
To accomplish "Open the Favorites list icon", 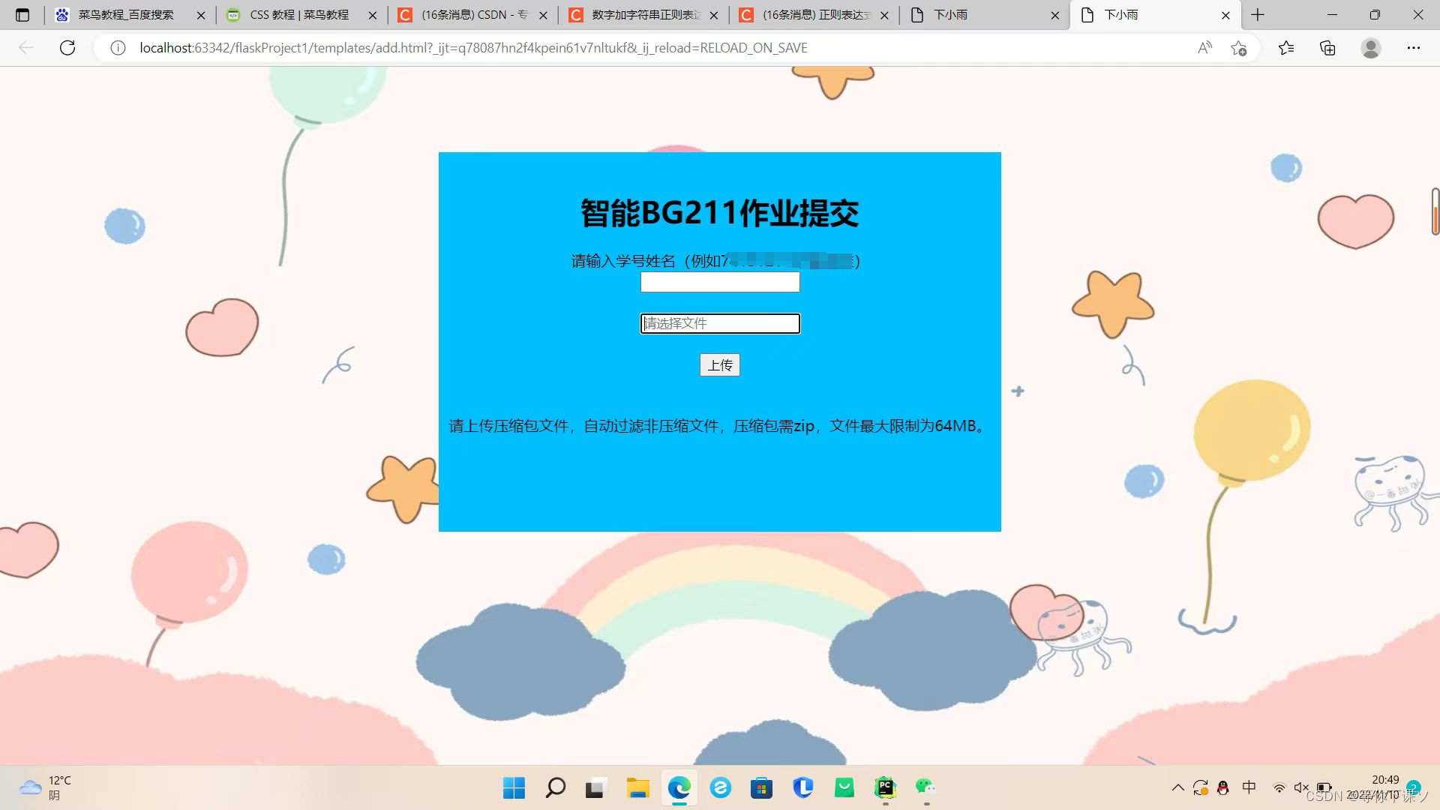I will [x=1286, y=48].
